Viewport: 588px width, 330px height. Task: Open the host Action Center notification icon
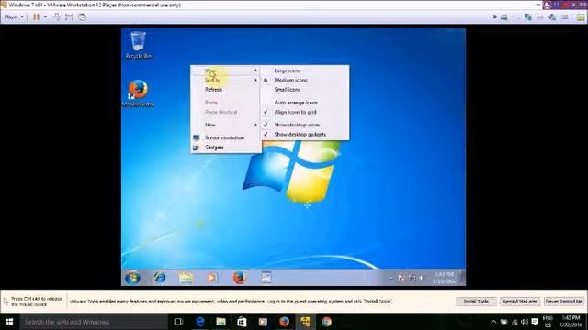click(x=535, y=322)
